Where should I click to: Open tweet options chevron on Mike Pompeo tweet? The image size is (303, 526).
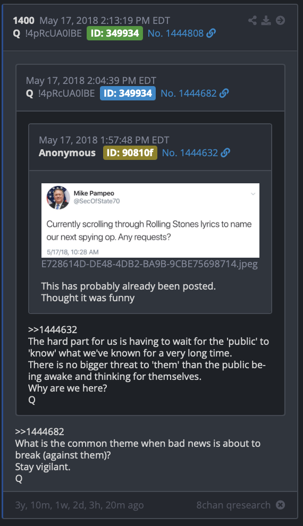click(x=253, y=194)
